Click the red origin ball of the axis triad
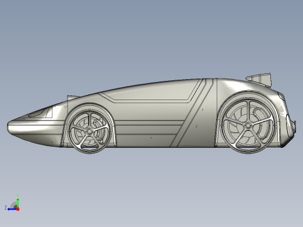The width and height of the screenshot is (303, 227). tap(18, 209)
